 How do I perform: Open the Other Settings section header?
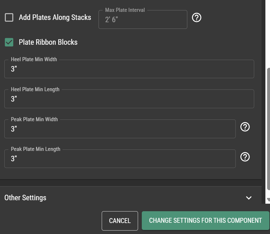[25, 198]
